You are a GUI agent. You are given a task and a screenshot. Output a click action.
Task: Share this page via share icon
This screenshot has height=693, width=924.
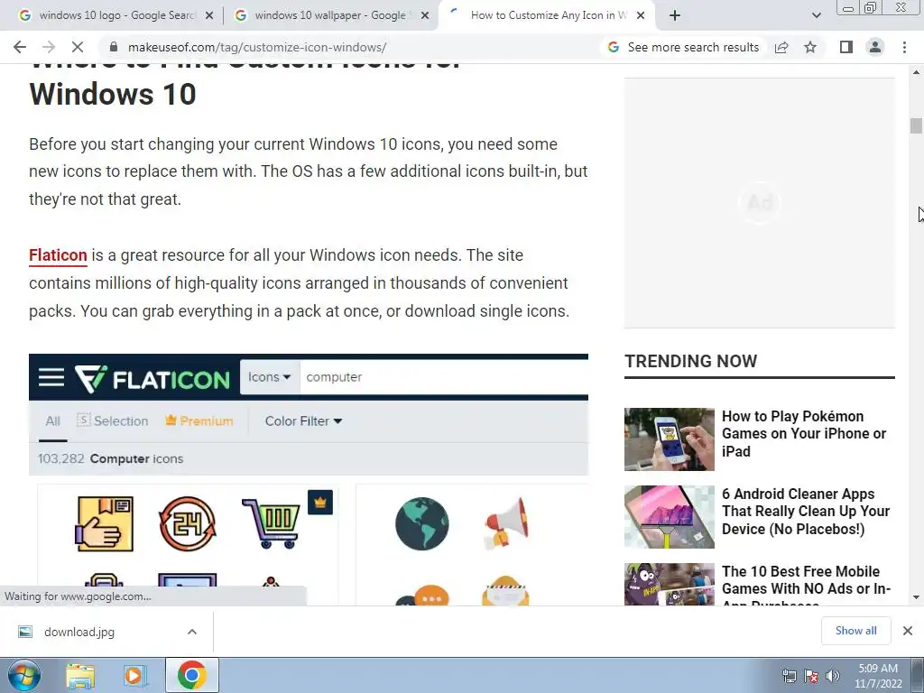(781, 47)
